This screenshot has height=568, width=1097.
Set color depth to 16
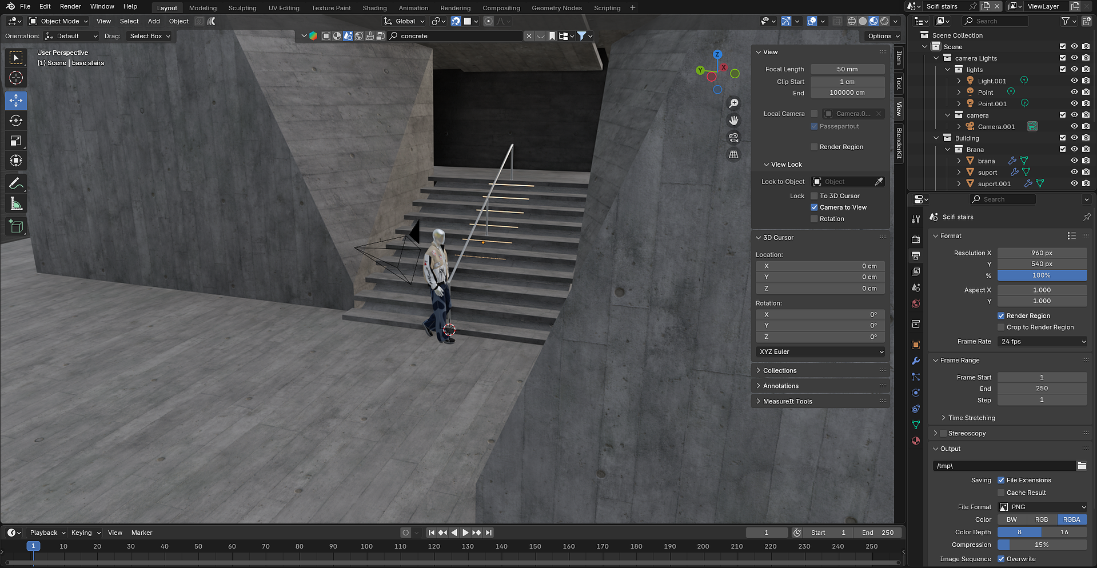(1064, 532)
